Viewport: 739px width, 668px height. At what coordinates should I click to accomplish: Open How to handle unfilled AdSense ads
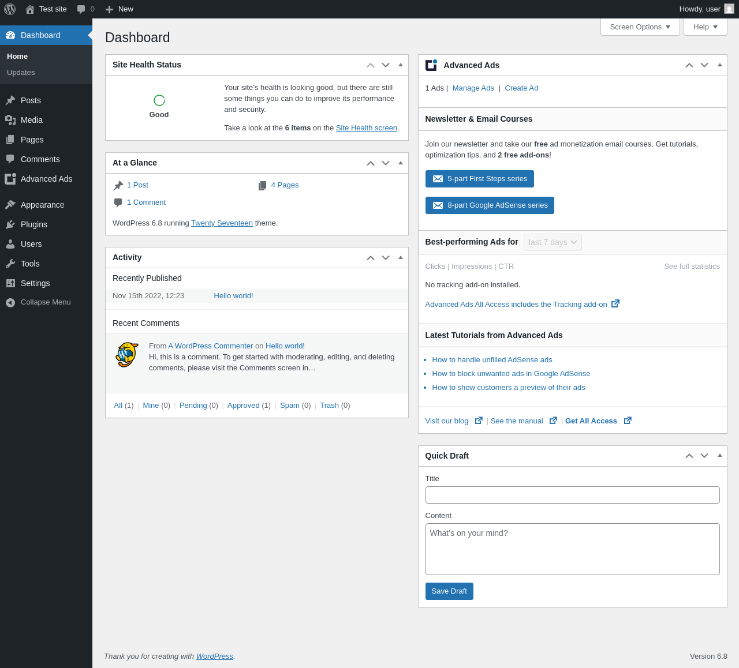(x=492, y=360)
